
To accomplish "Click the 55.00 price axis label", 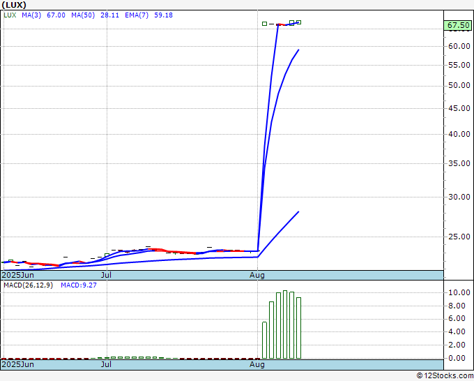I will pyautogui.click(x=459, y=65).
